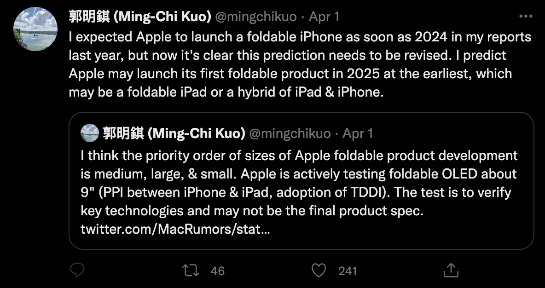The width and height of the screenshot is (545, 288).
Task: Click the small avatar in the quoted tweet
Action: [89, 133]
